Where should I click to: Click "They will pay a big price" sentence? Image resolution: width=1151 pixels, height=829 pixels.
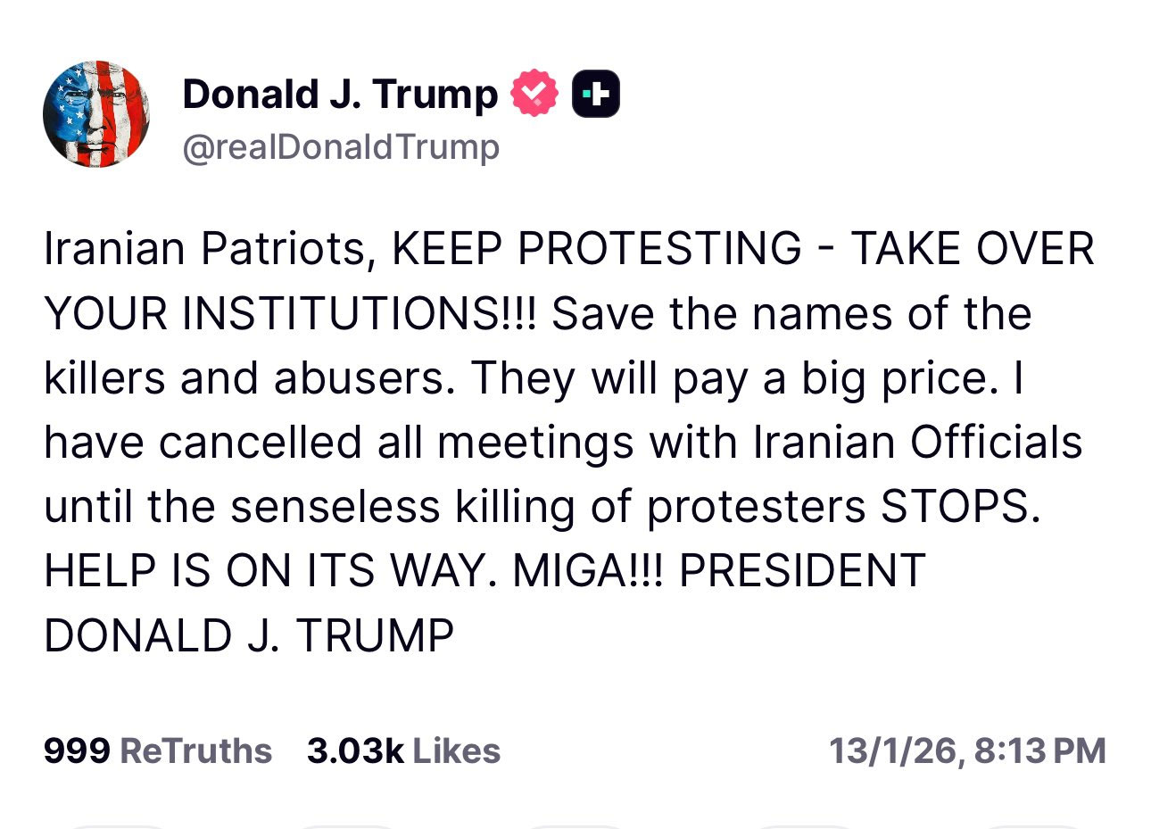(x=733, y=378)
